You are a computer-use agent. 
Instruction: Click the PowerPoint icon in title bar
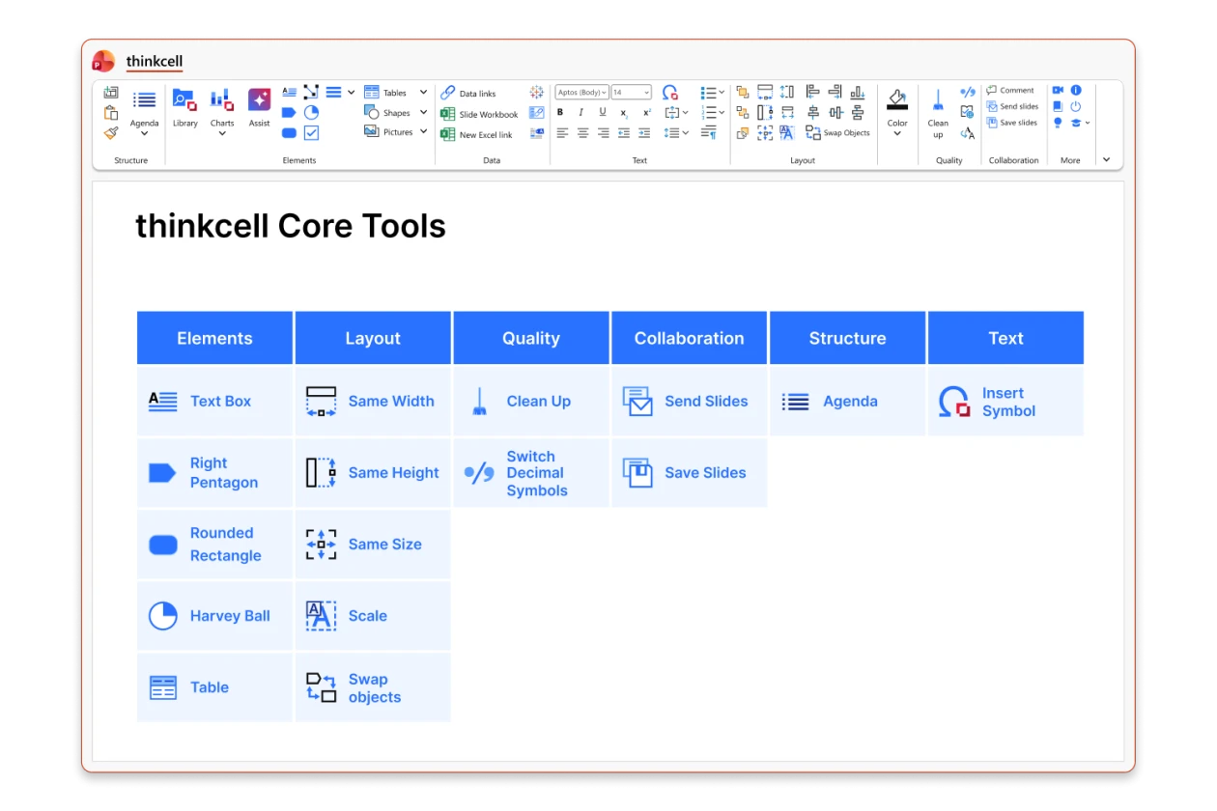(x=103, y=61)
